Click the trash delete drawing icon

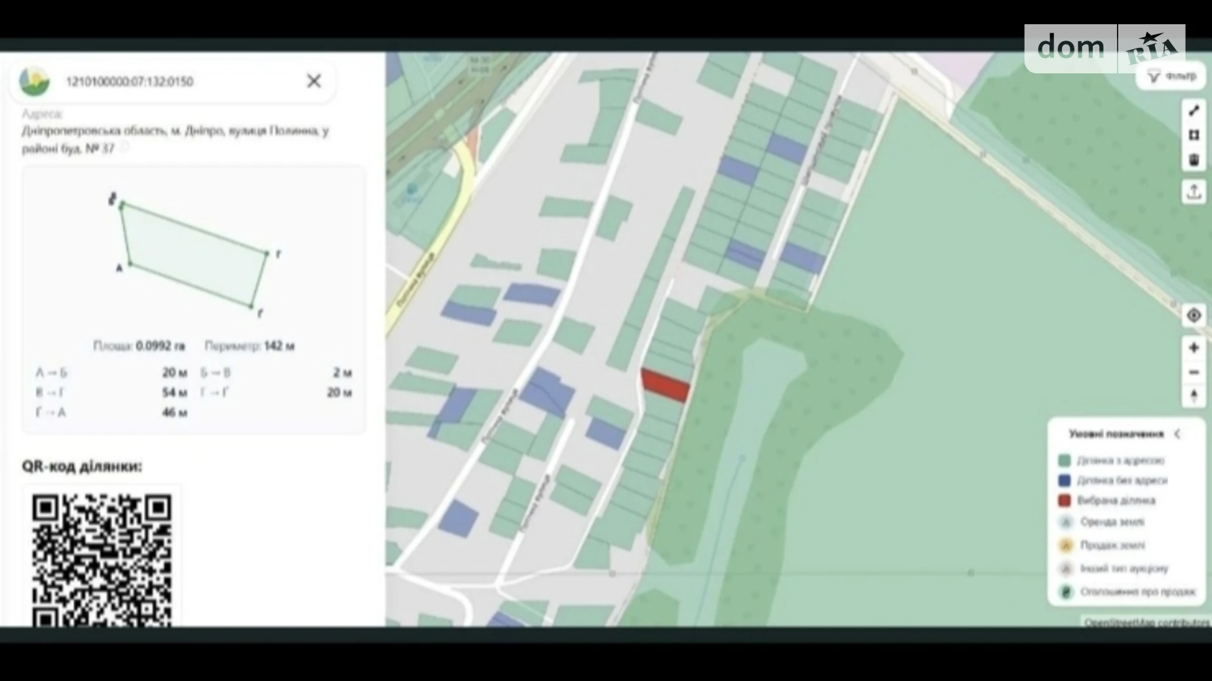tap(1194, 160)
